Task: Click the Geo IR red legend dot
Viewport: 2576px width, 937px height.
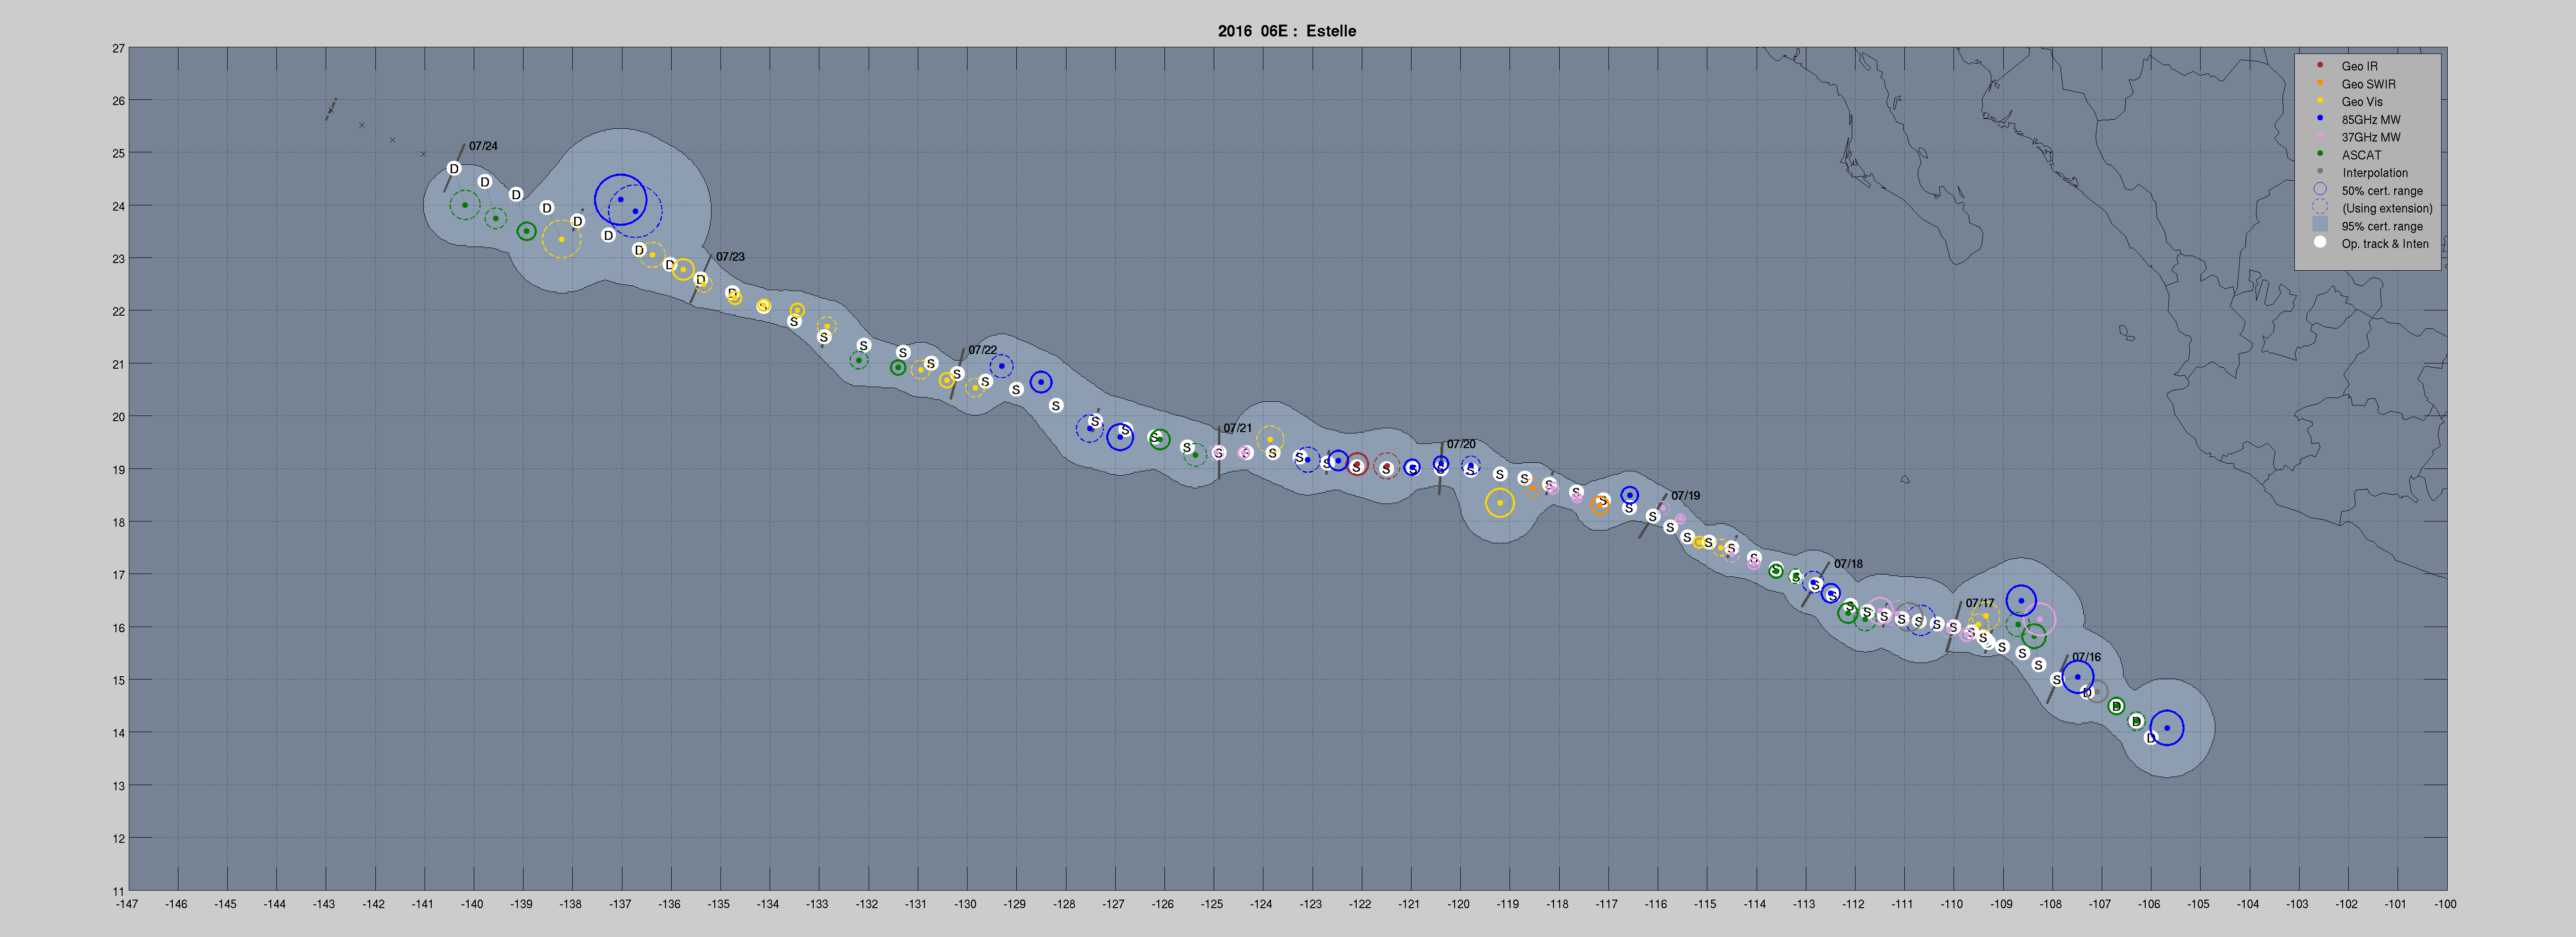Action: coord(2319,65)
